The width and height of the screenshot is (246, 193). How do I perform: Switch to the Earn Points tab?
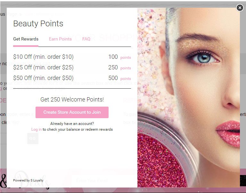click(x=60, y=39)
